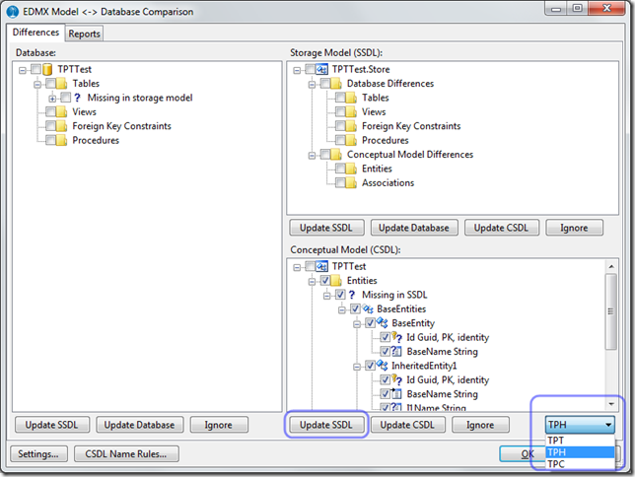Click the Views folder icon in Database tree

click(x=61, y=111)
